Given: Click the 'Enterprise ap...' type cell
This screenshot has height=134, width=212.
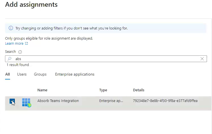Looking at the screenshot, I should coord(111,101).
